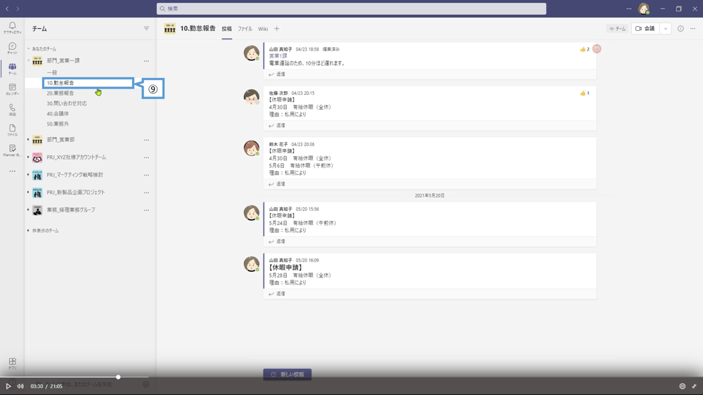Collapse the あなたのチーム section
This screenshot has width=703, height=395.
coord(28,49)
